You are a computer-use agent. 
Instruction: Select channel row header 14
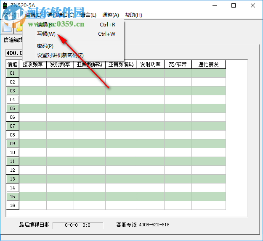13,188
